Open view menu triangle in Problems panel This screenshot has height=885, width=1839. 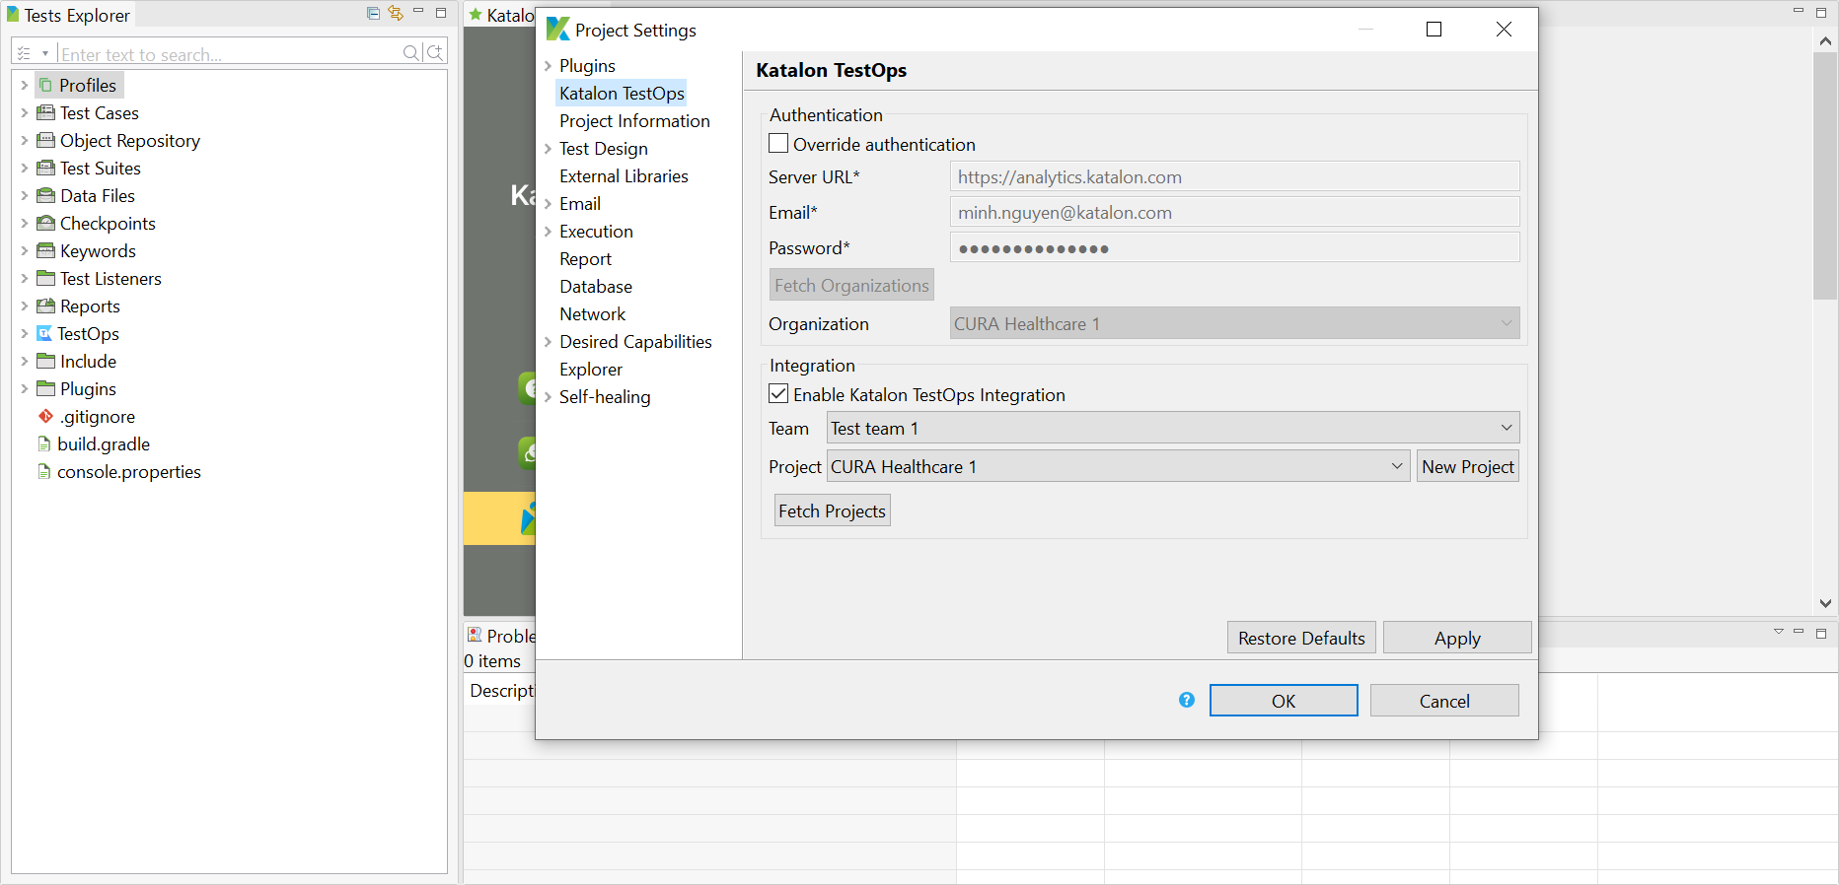tap(1778, 632)
